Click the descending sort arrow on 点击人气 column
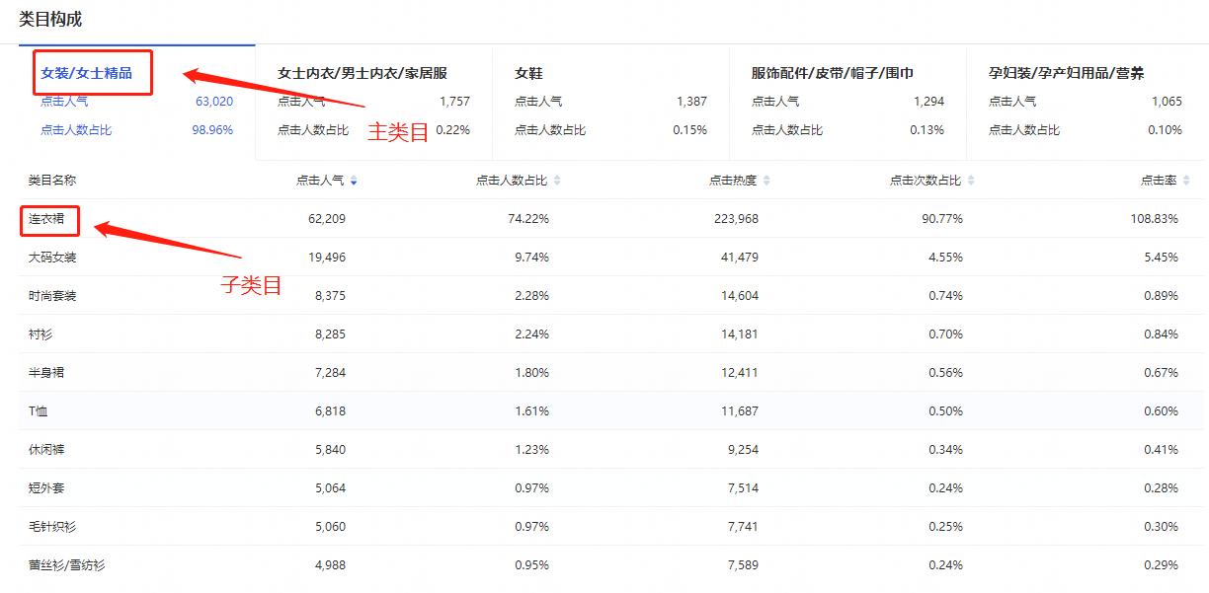Screen dimensions: 1209x593 353,185
